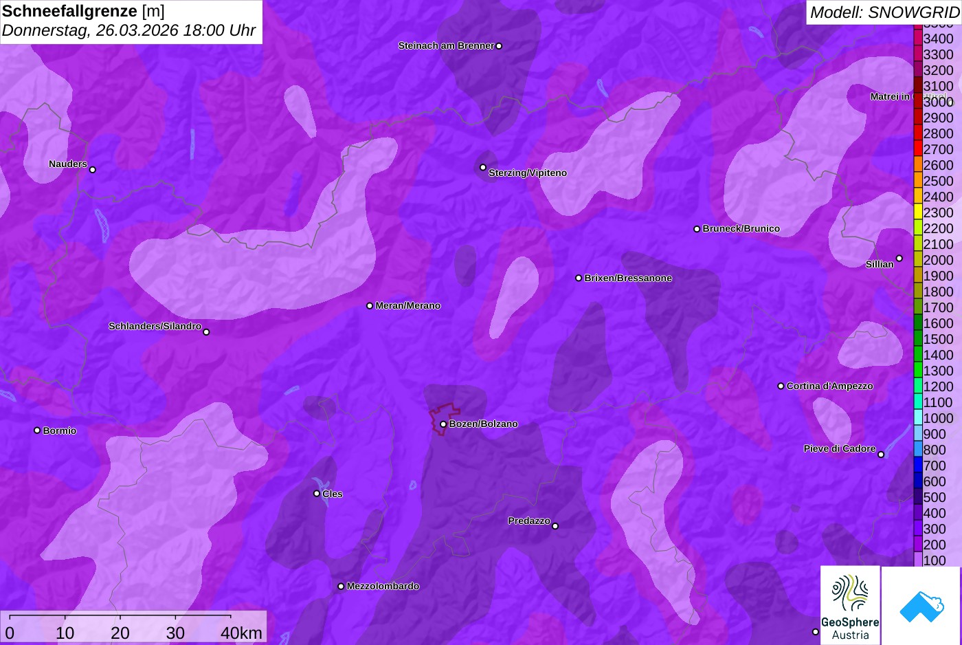Image resolution: width=962 pixels, height=645 pixels.
Task: Click the red Bozen municipality outline
Action: click(x=444, y=419)
